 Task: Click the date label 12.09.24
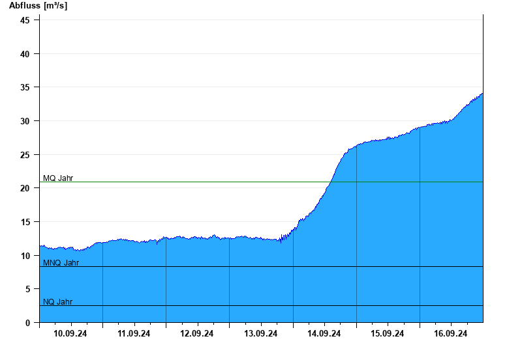tap(197, 333)
